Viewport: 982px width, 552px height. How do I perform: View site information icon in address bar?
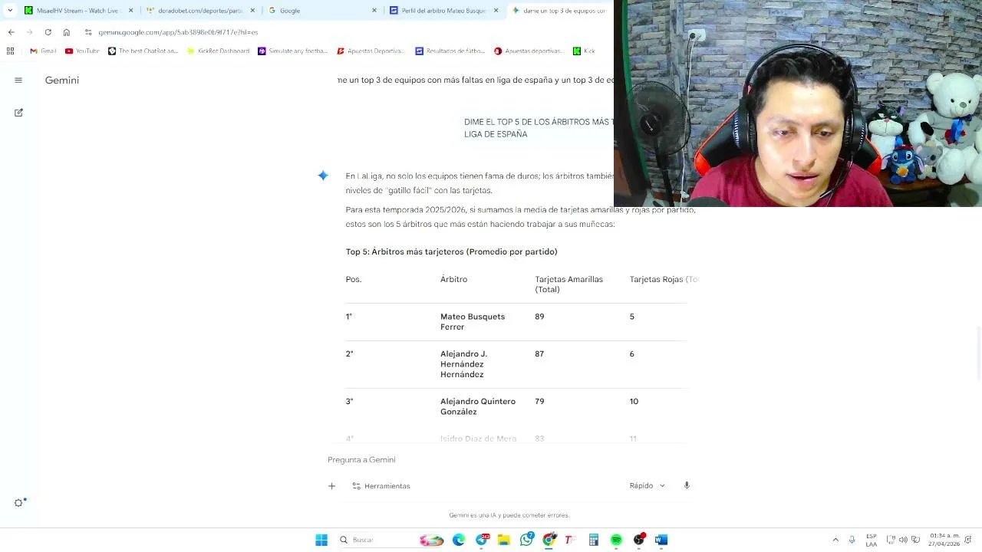88,32
